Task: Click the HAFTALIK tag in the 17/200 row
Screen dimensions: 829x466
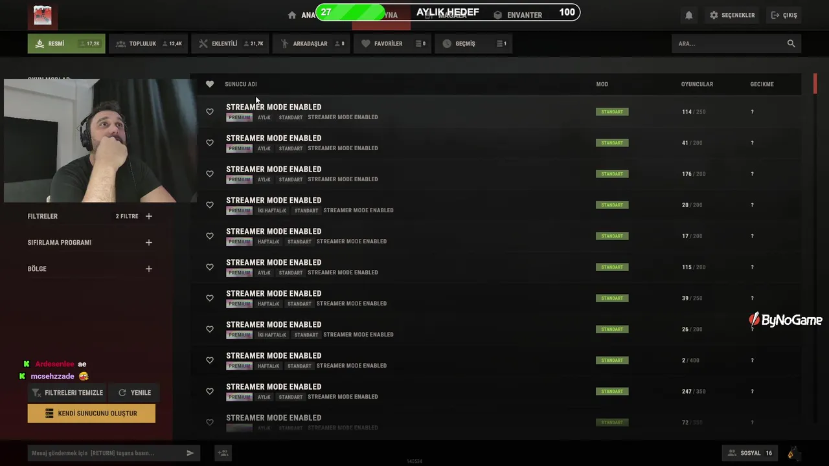Action: click(268, 241)
